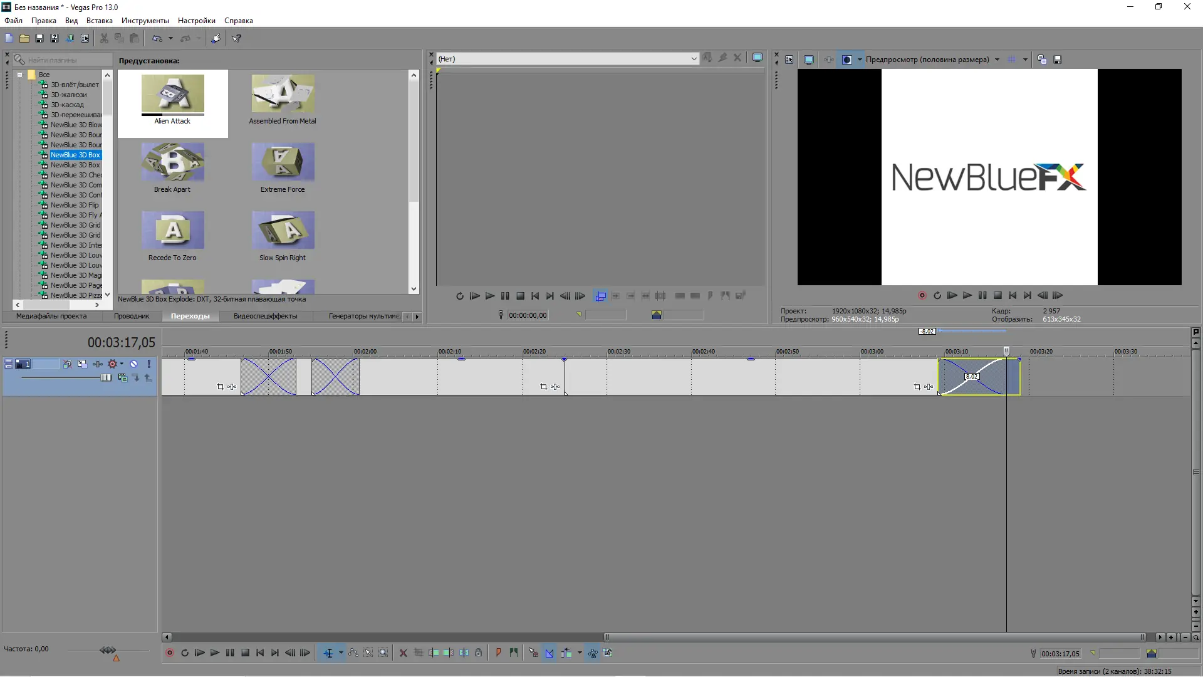1203x677 pixels.
Task: Click the red timeline record button
Action: (x=169, y=653)
